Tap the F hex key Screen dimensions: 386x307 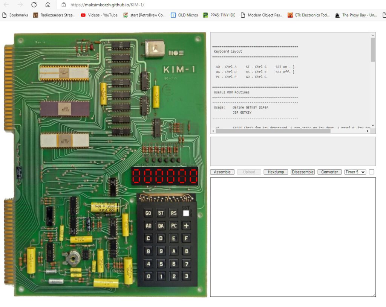tap(186, 238)
